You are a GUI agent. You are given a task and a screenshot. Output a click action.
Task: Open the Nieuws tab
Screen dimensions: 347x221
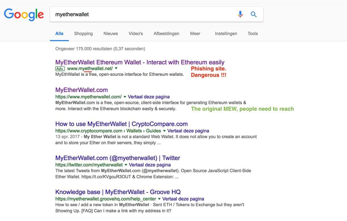[111, 34]
